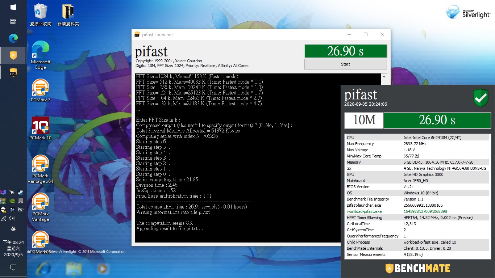Click the 2020-09-05 20:24:06 timestamp
495x278 pixels.
(366, 104)
